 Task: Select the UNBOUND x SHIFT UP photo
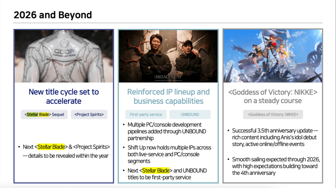pyautogui.click(x=168, y=56)
